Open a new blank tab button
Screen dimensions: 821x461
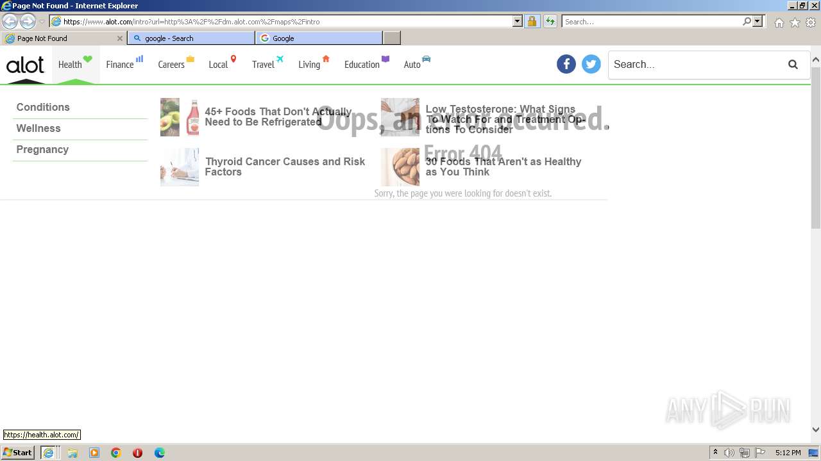click(x=392, y=38)
